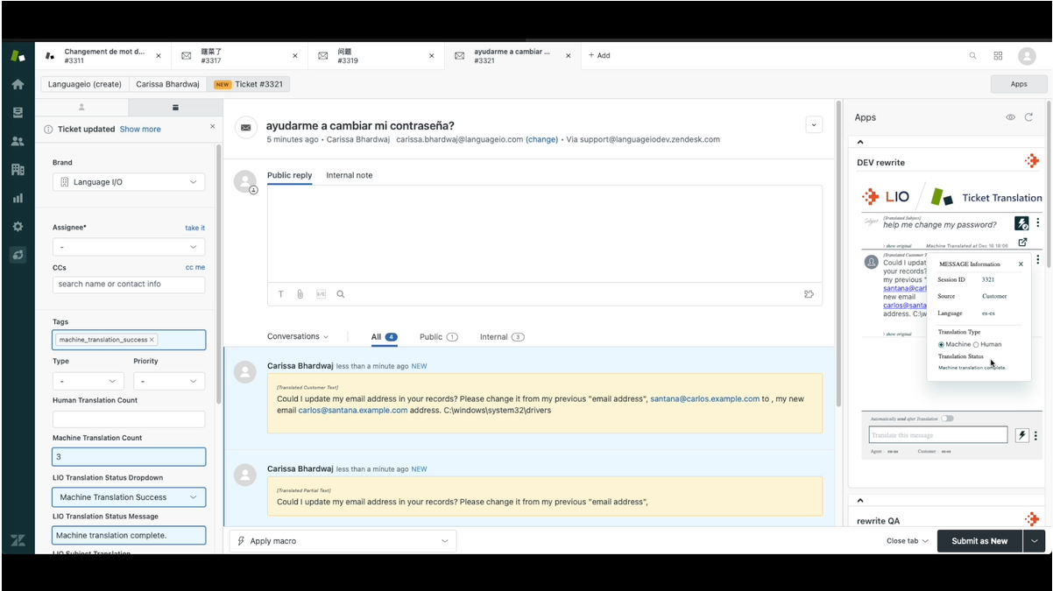This screenshot has width=1053, height=591.
Task: Click the + Add tab button
Action: coord(599,55)
